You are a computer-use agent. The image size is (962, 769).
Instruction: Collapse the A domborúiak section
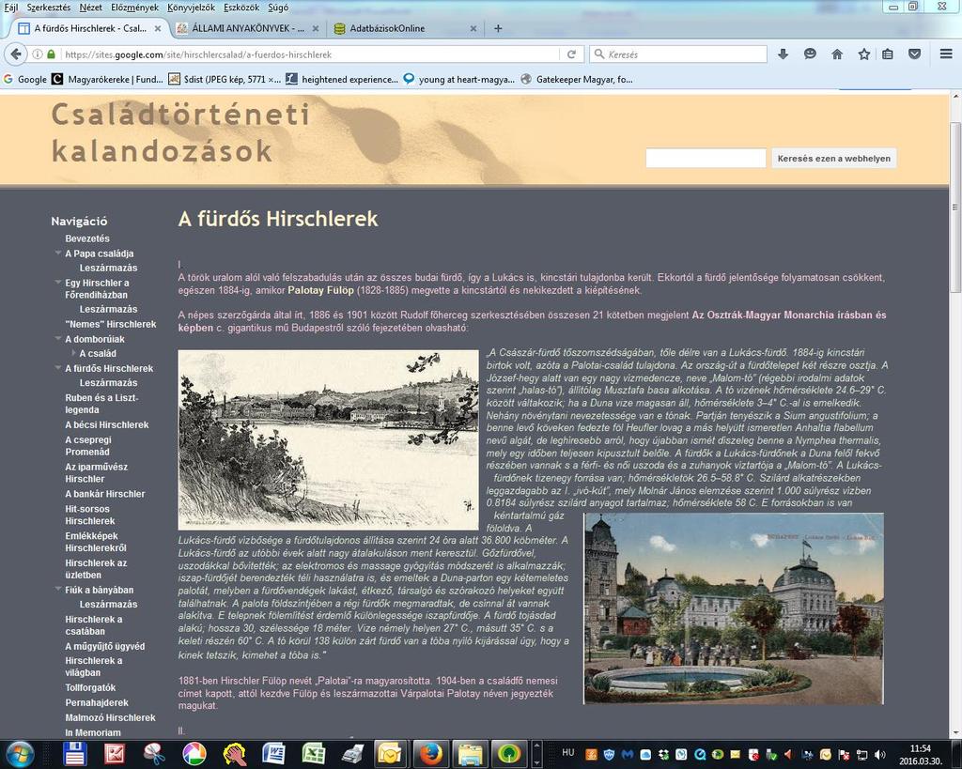click(x=57, y=339)
